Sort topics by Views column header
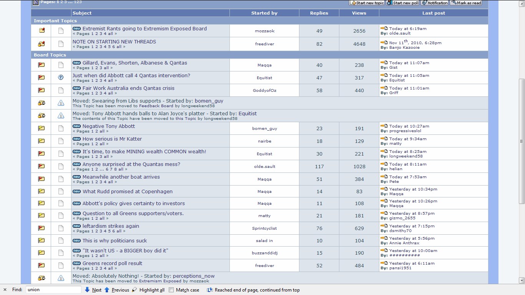 (x=359, y=13)
